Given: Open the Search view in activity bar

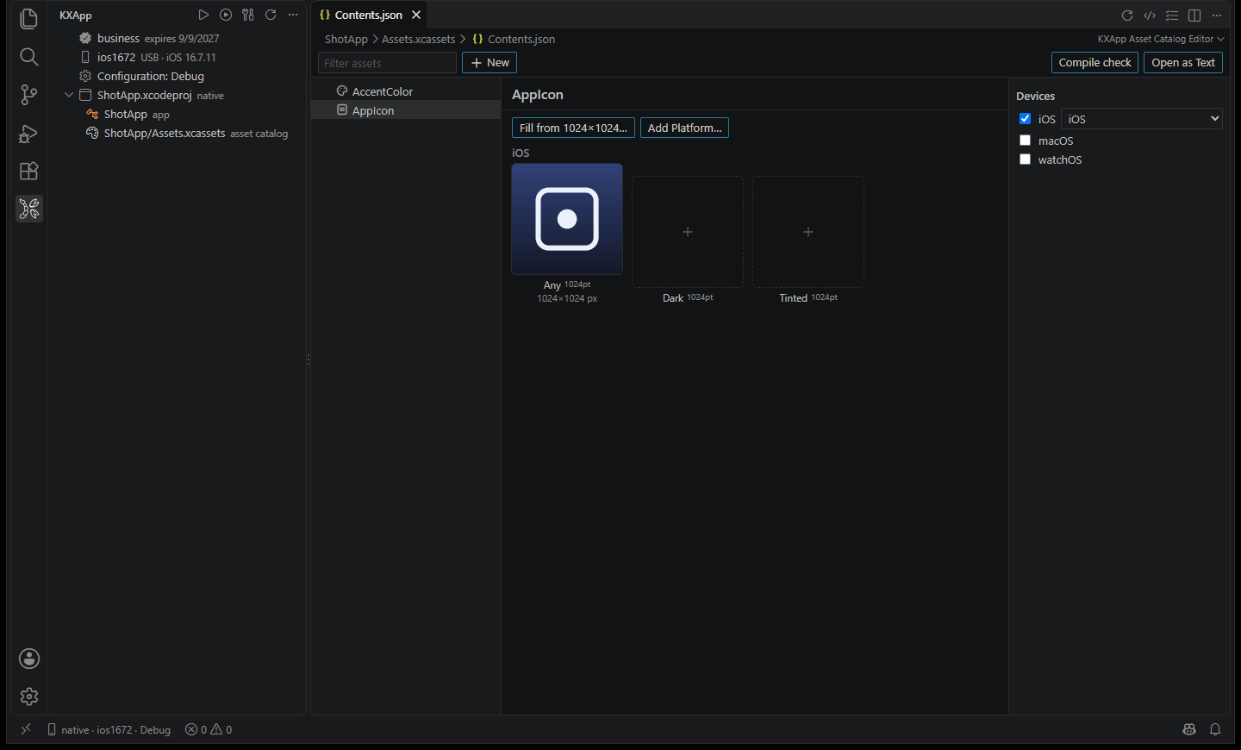Looking at the screenshot, I should click(28, 57).
